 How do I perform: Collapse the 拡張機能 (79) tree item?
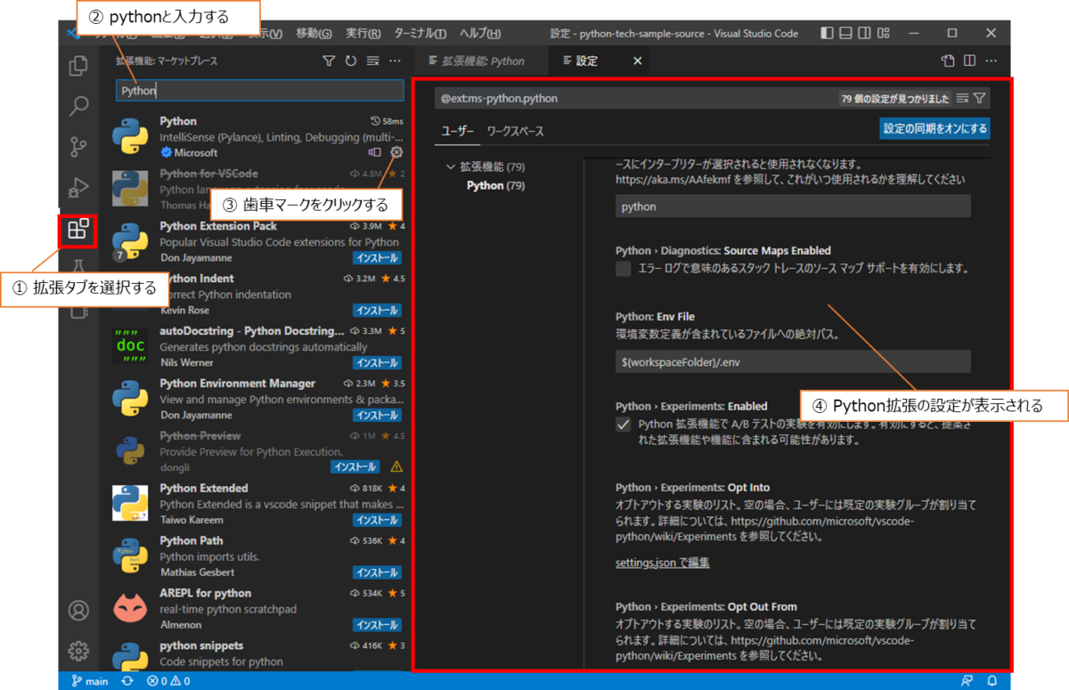coord(451,166)
